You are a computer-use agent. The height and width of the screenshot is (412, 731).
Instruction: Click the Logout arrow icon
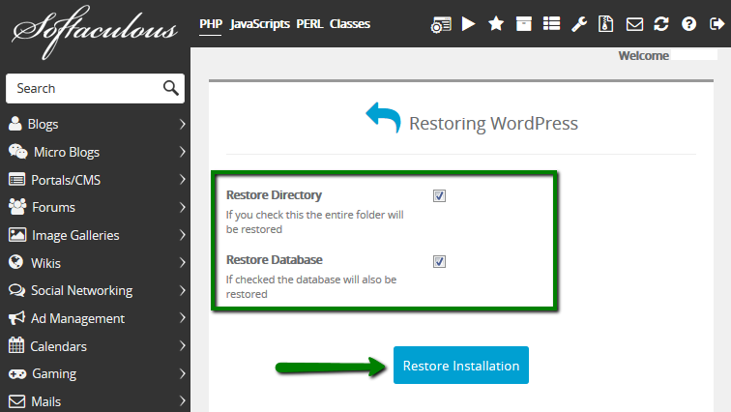click(x=716, y=24)
